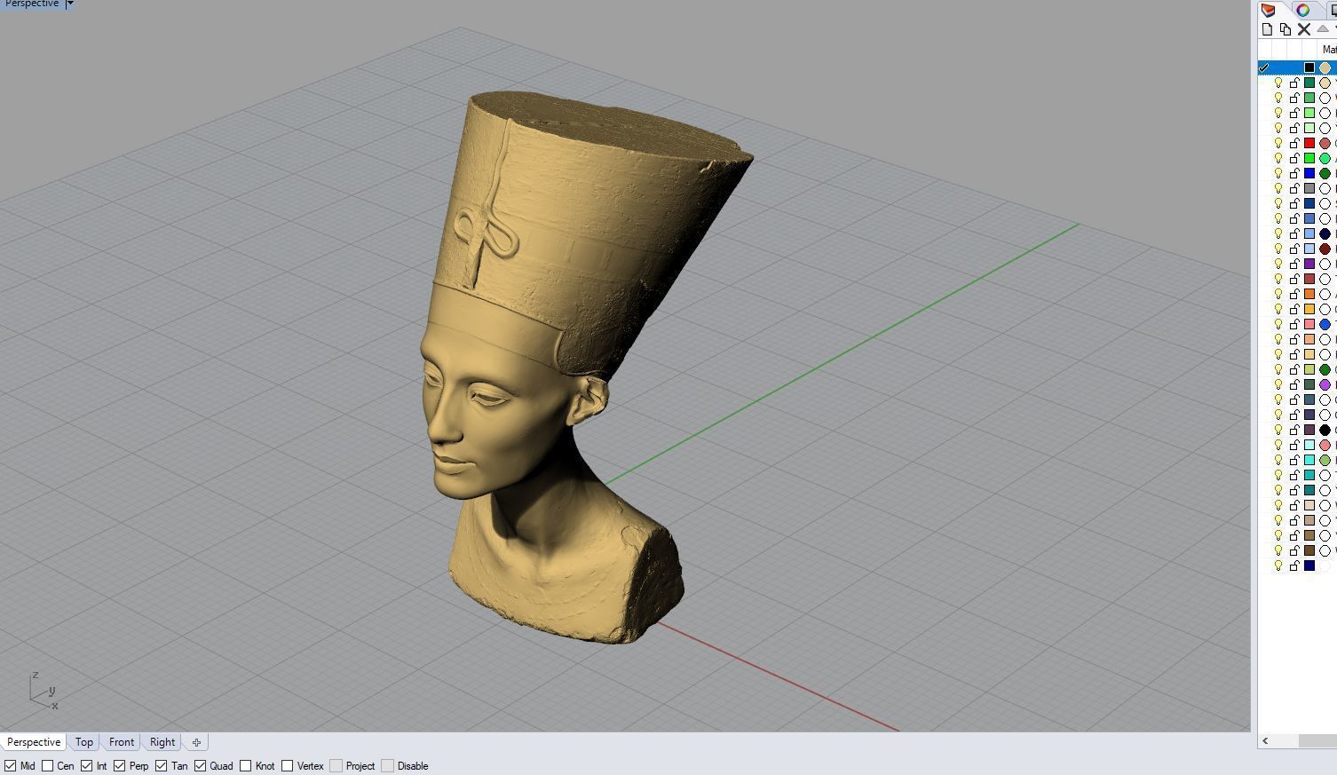The image size is (1337, 775).
Task: Create a new layer with the blank page icon
Action: click(x=1268, y=29)
